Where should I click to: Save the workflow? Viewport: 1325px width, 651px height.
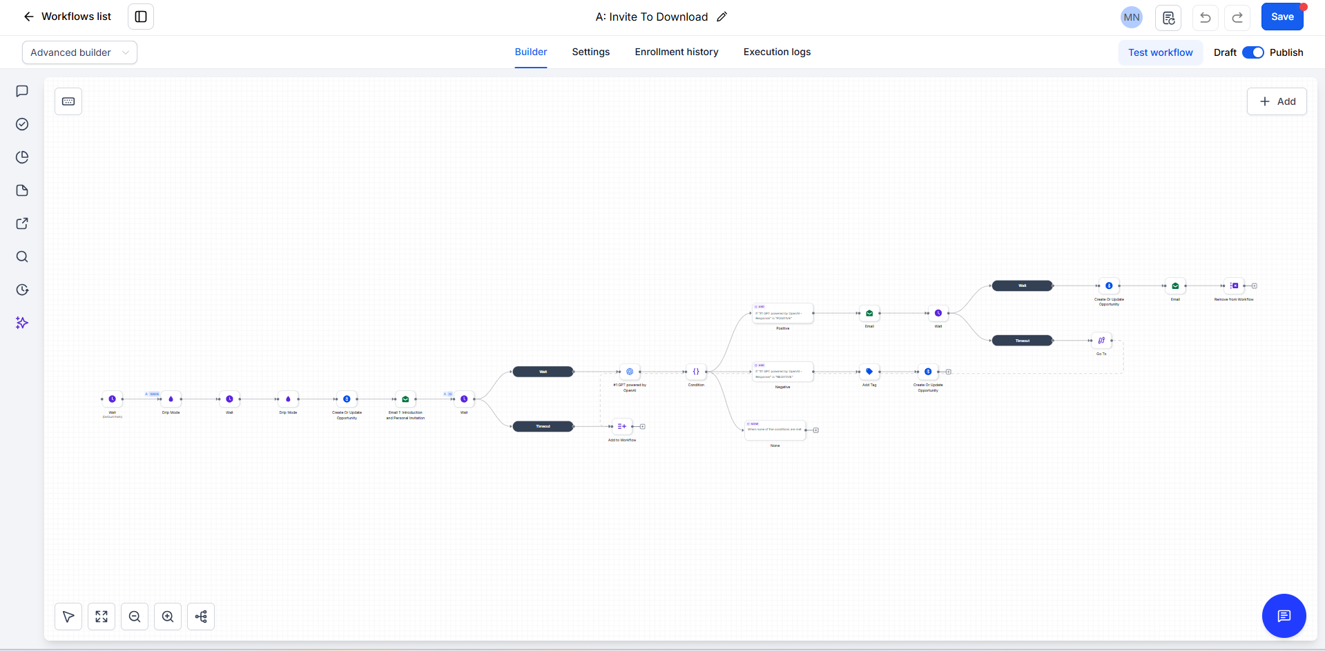1282,17
